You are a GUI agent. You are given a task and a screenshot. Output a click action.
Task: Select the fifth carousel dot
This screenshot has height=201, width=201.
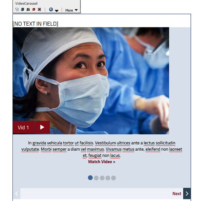pyautogui.click(x=113, y=178)
